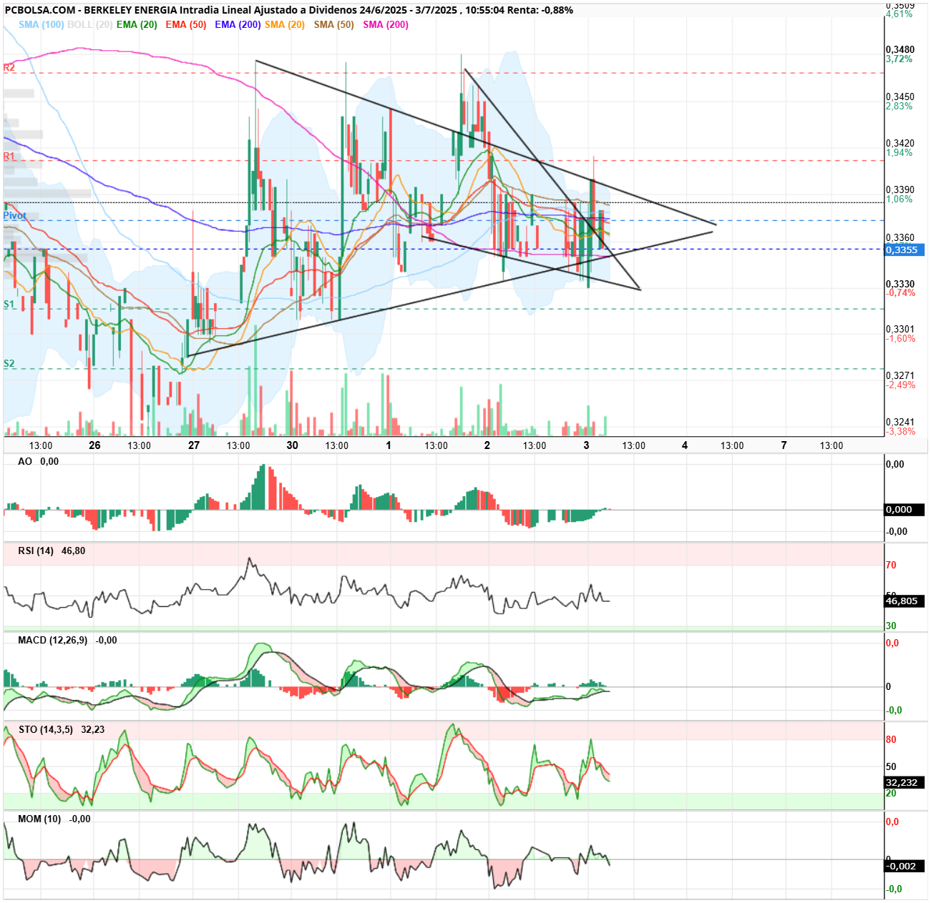Click date label 7 on time axis

click(784, 445)
